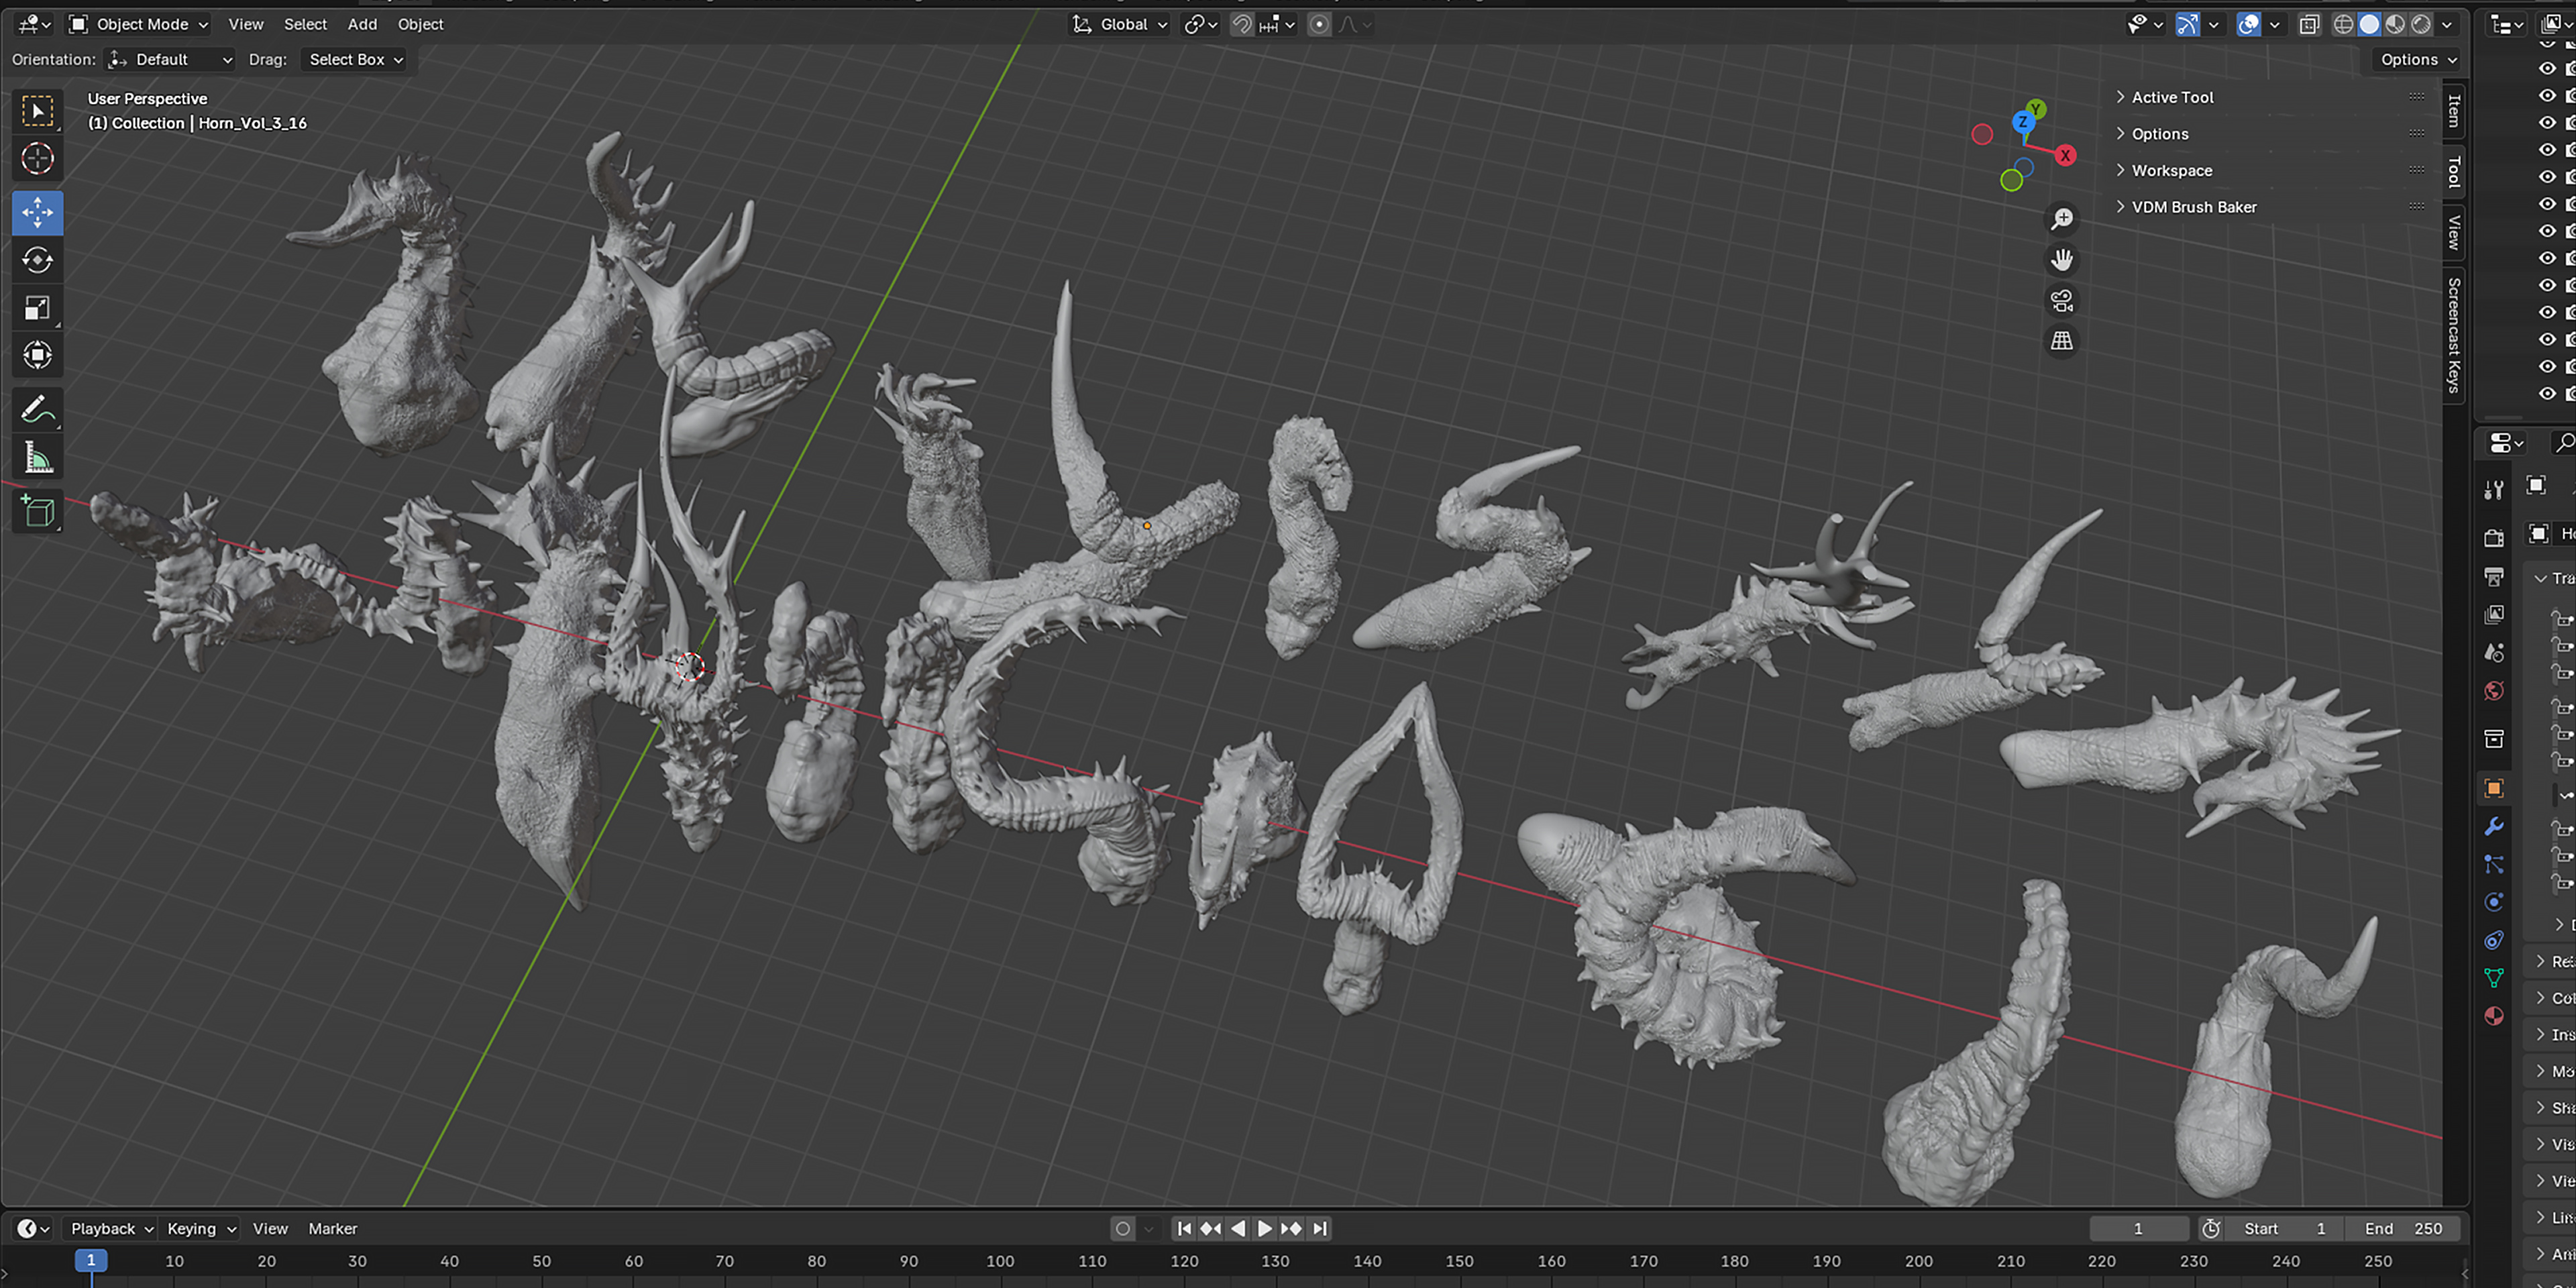Toggle proportional editing button
2576x1288 pixels.
coord(1319,24)
